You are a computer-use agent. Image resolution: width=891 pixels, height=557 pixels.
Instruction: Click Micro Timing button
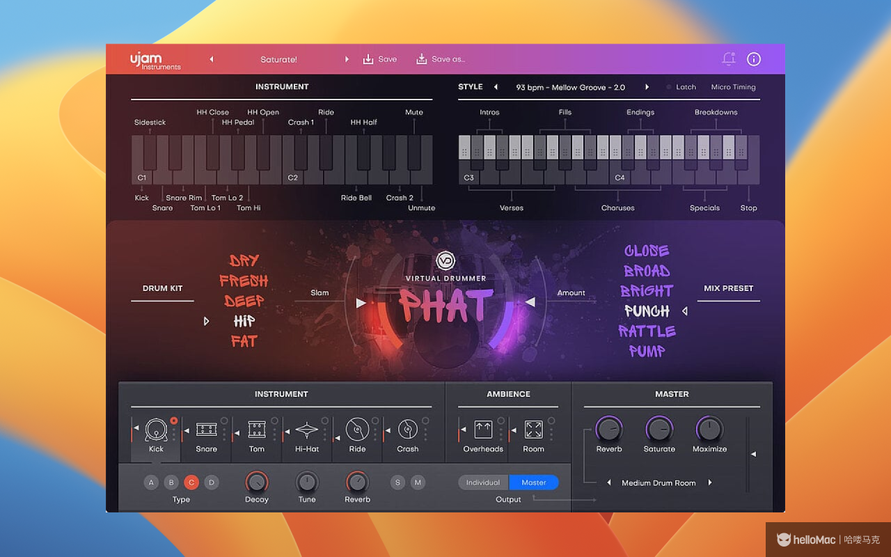click(x=733, y=87)
